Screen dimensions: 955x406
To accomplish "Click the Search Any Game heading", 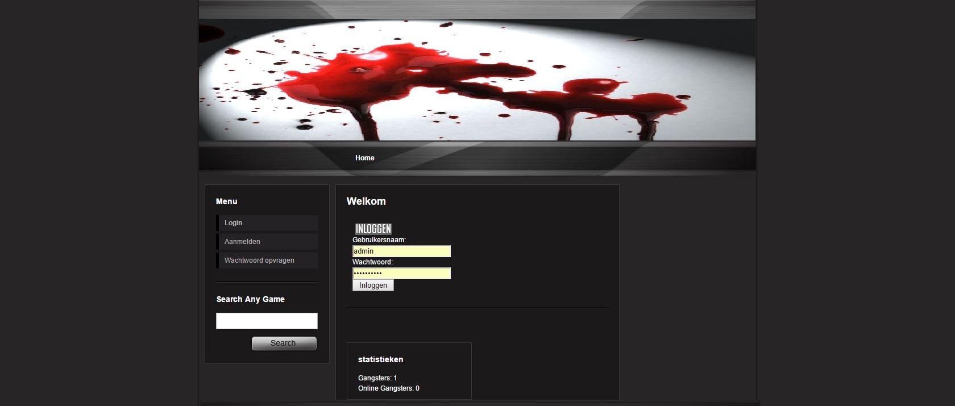I will pyautogui.click(x=250, y=299).
